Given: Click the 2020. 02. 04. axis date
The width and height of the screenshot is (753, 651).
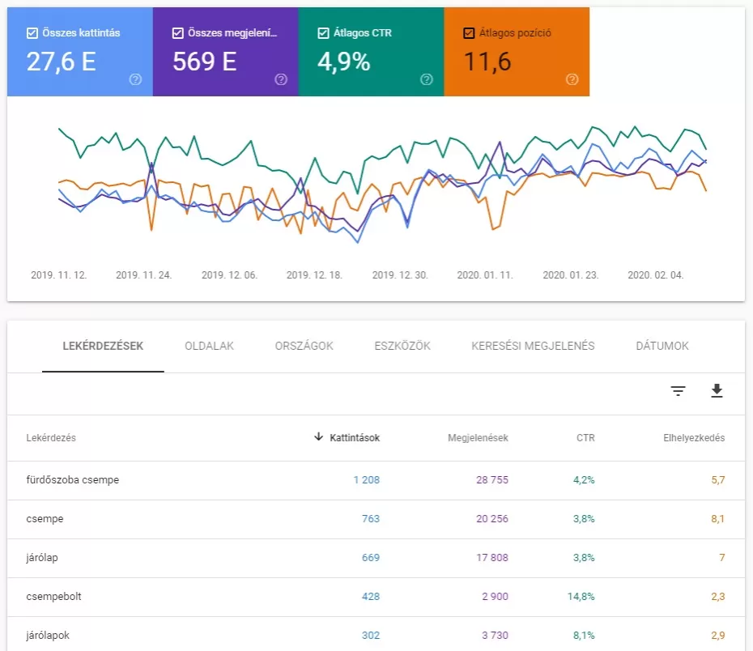Looking at the screenshot, I should [655, 275].
